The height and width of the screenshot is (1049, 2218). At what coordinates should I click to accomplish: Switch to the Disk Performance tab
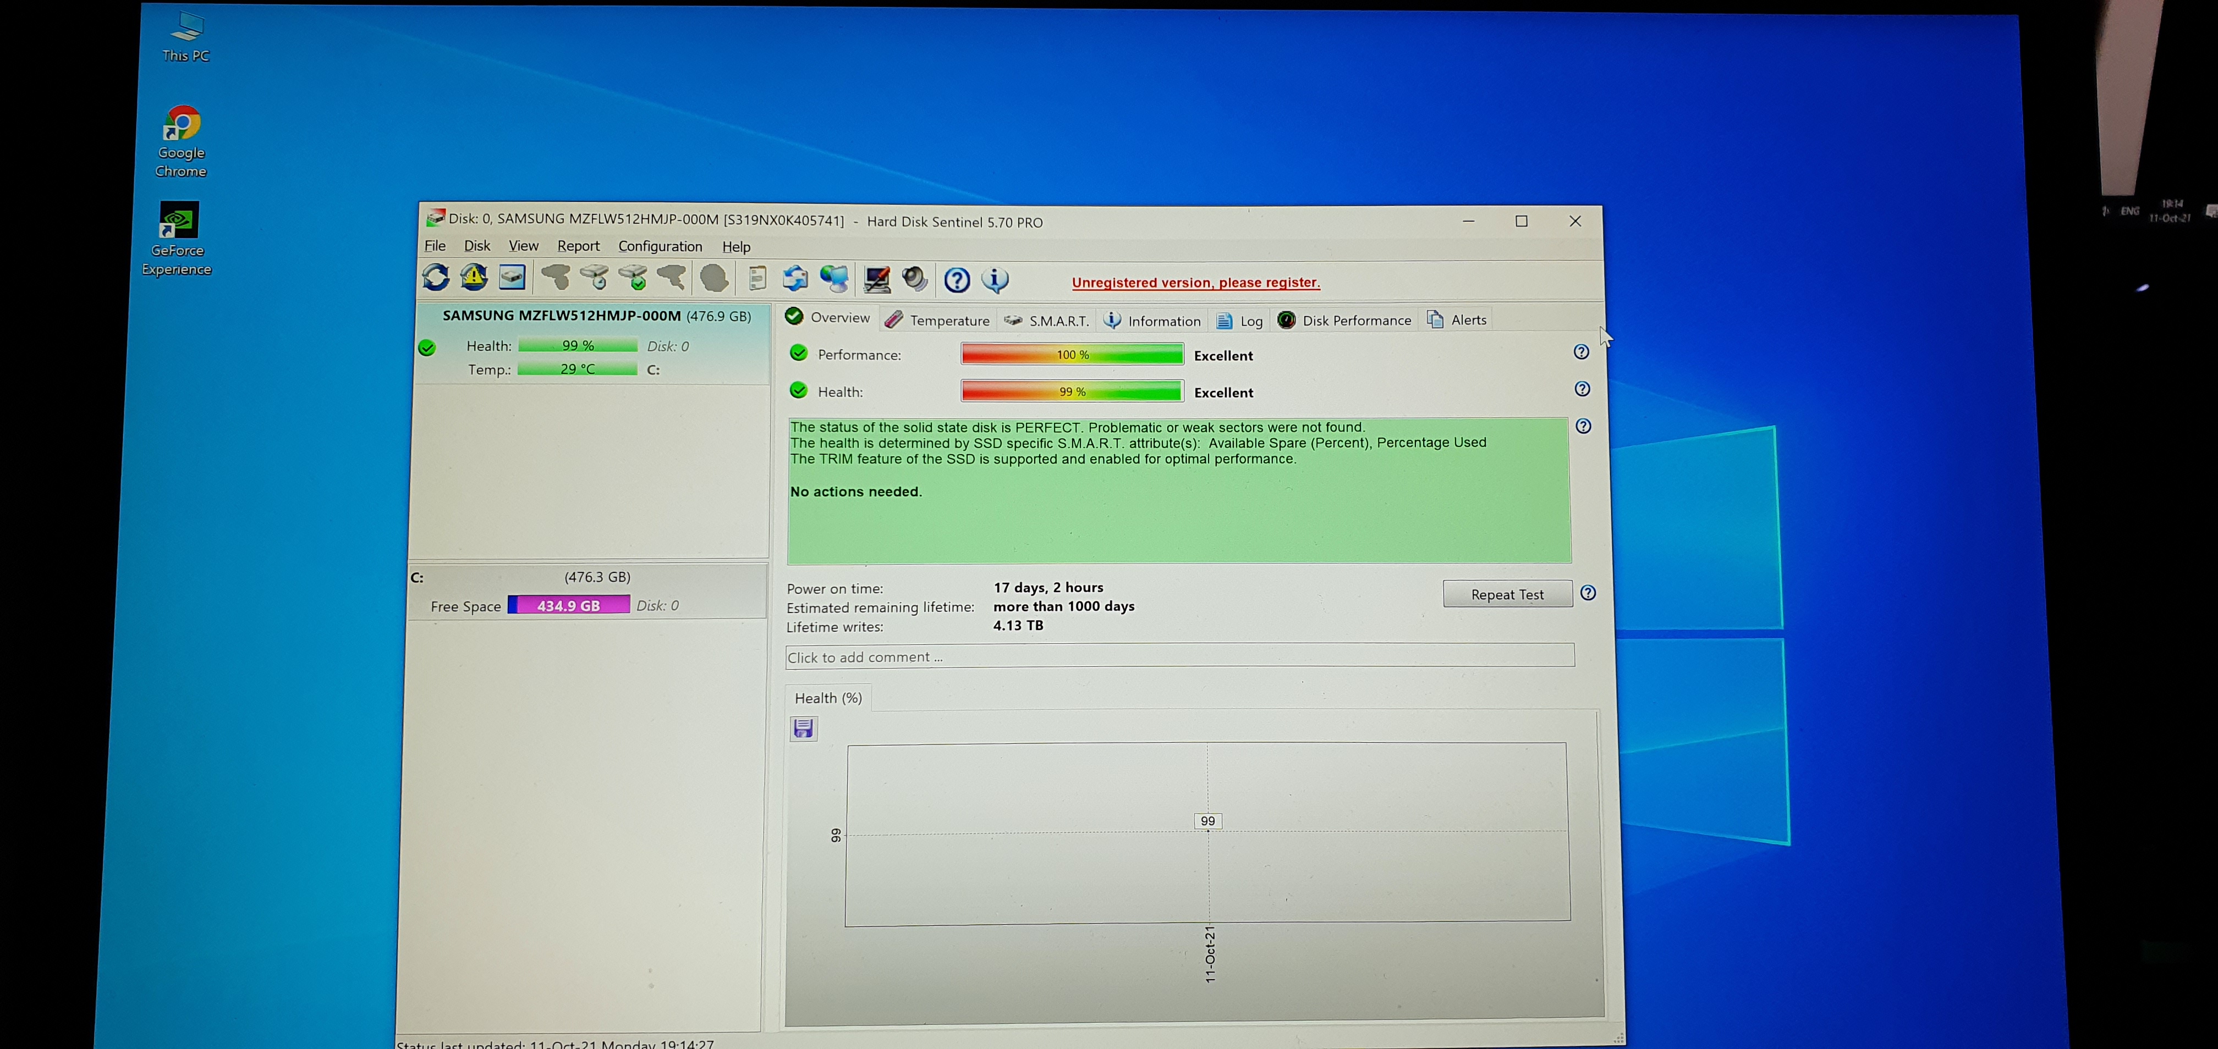click(x=1344, y=320)
